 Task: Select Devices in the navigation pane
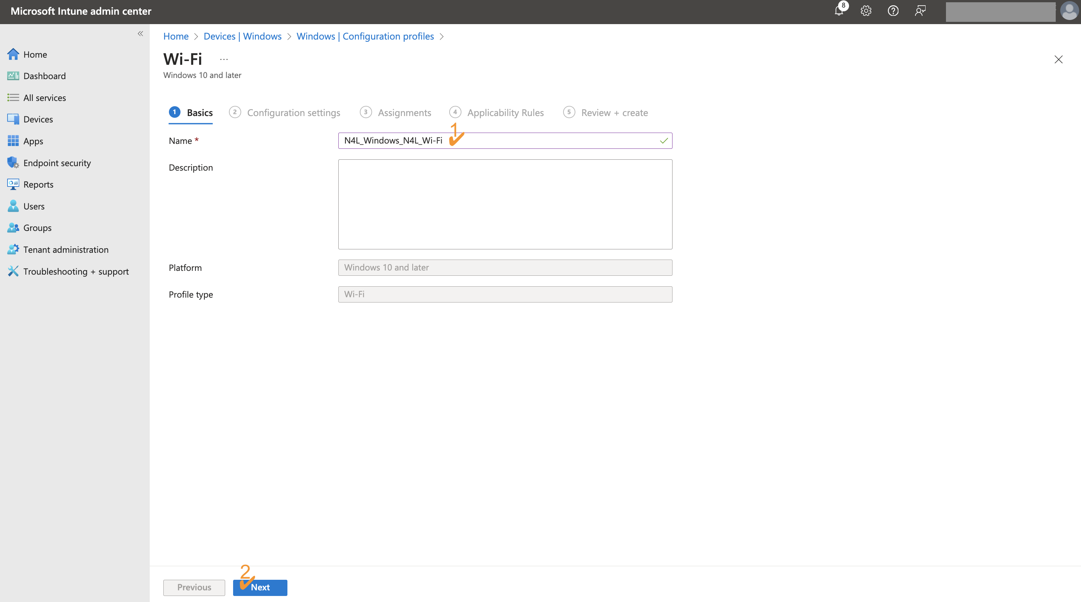(38, 119)
